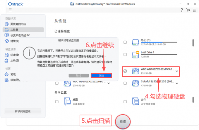Select 从恢复 in the sidebar

click(23, 30)
